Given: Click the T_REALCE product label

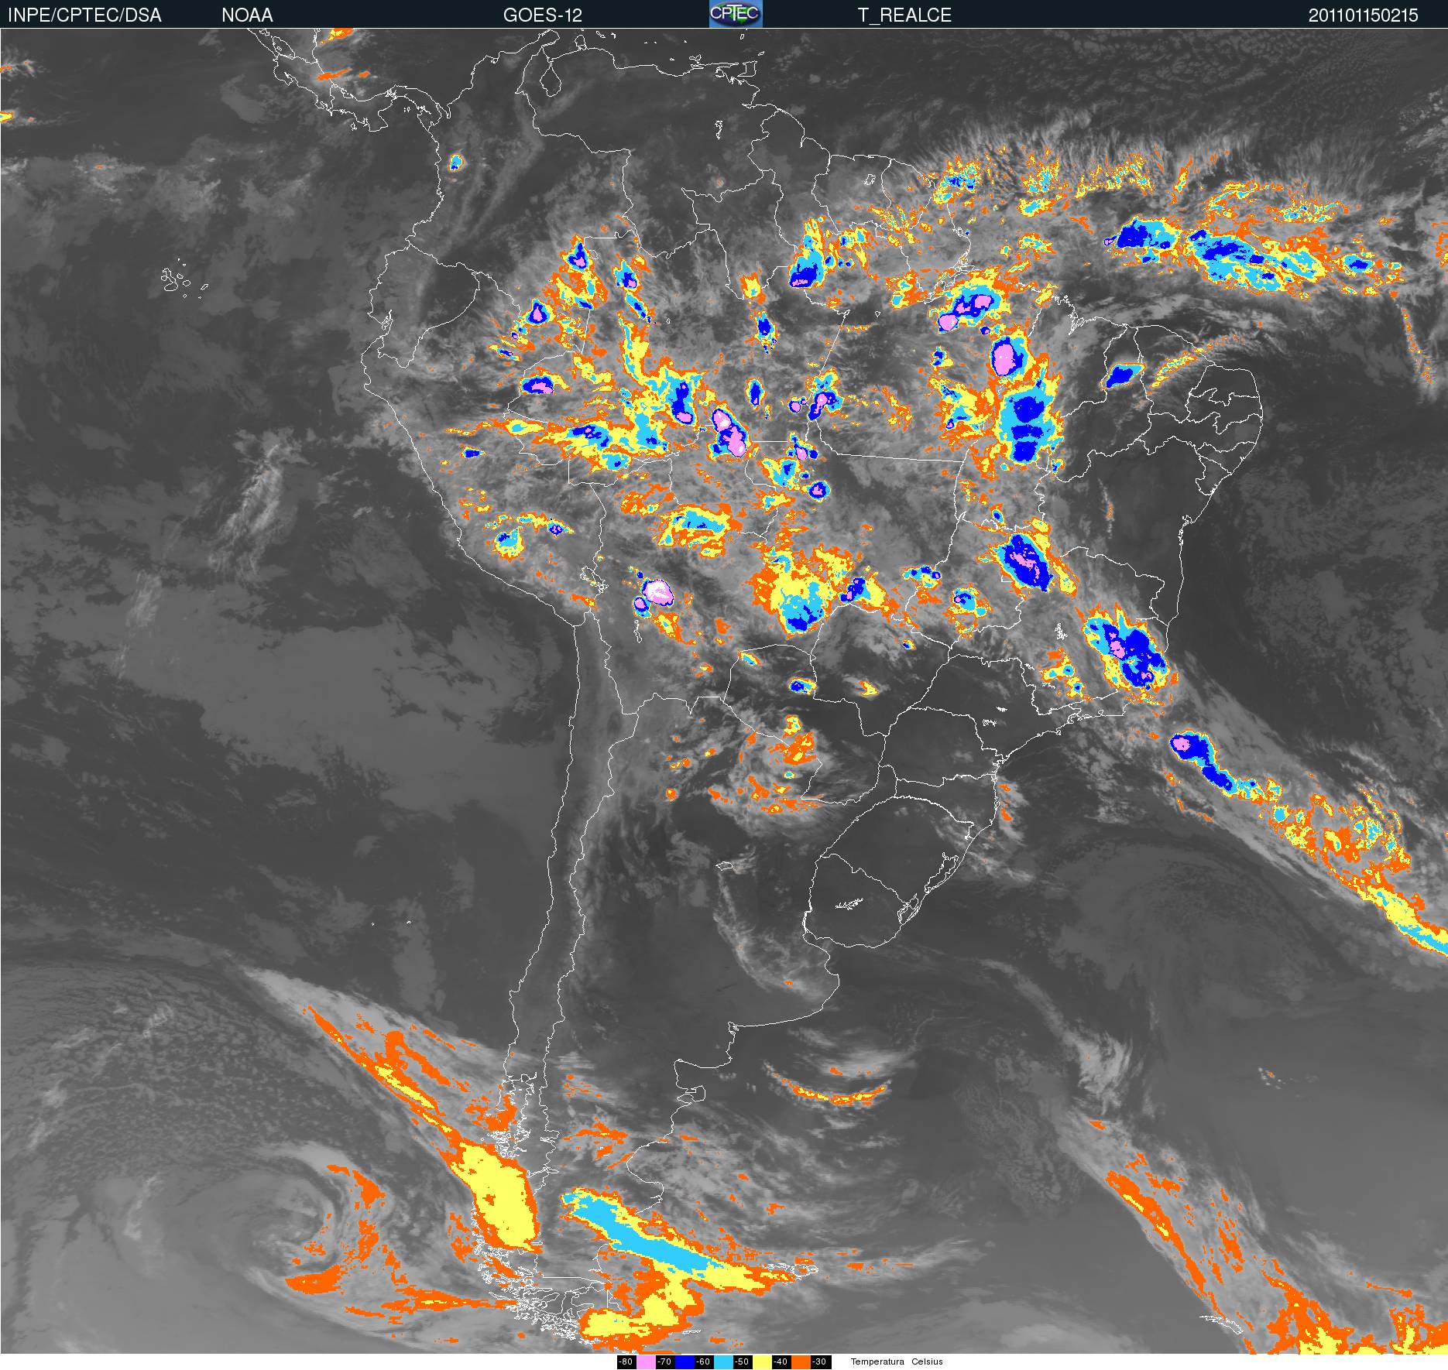Looking at the screenshot, I should 904,15.
